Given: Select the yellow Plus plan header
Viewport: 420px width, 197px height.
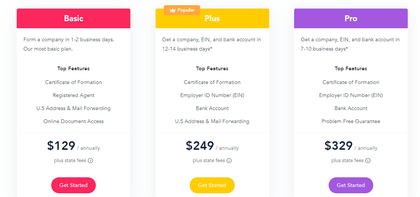Looking at the screenshot, I should pyautogui.click(x=212, y=18).
